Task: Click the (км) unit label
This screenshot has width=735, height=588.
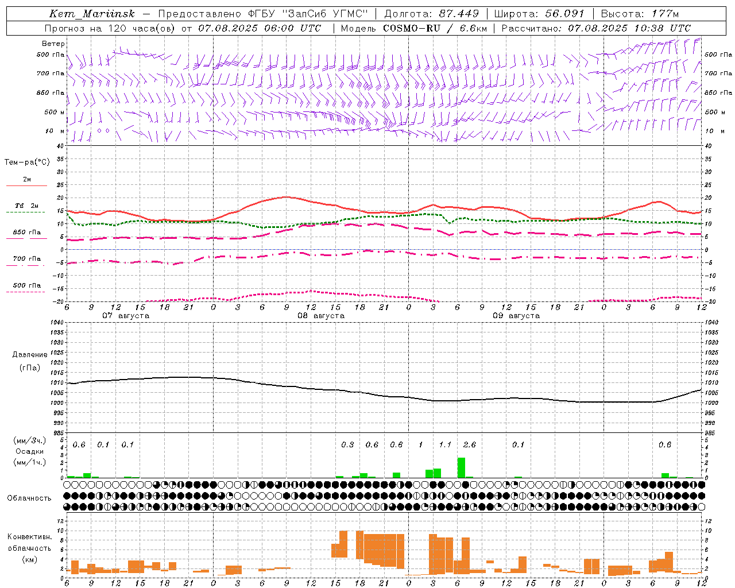Action: (x=30, y=559)
